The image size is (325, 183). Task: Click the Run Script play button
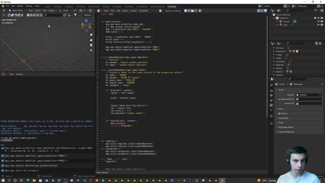[200, 11]
